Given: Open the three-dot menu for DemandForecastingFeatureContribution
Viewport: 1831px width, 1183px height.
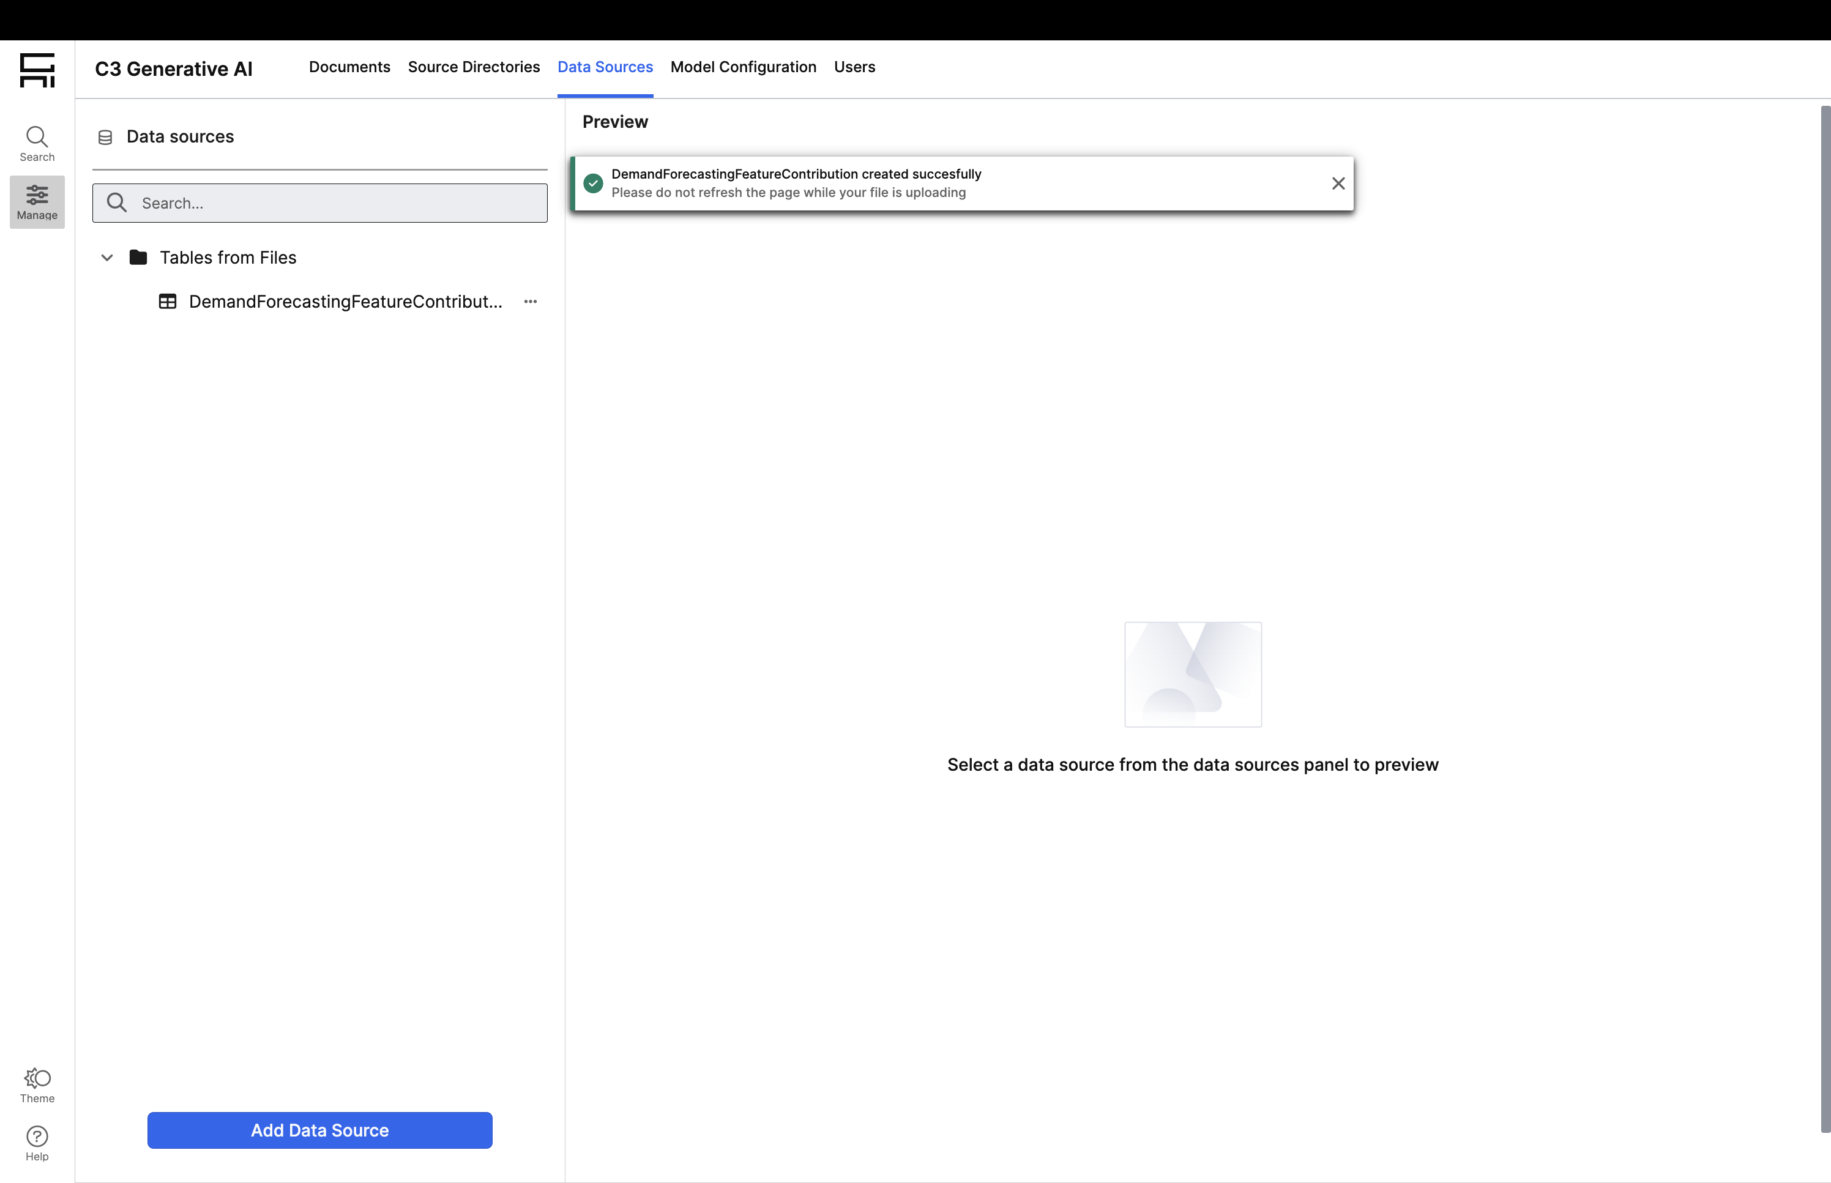Looking at the screenshot, I should (x=530, y=302).
